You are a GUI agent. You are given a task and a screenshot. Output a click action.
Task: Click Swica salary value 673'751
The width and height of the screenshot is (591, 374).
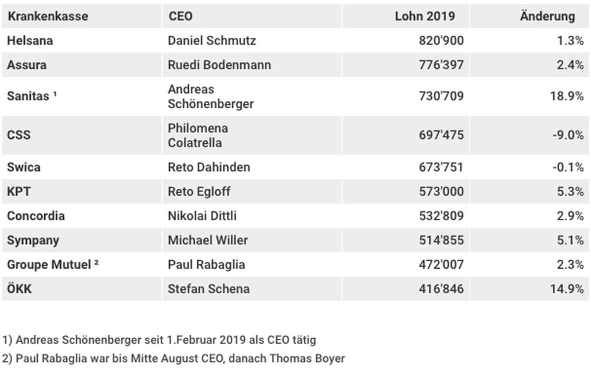click(x=441, y=167)
